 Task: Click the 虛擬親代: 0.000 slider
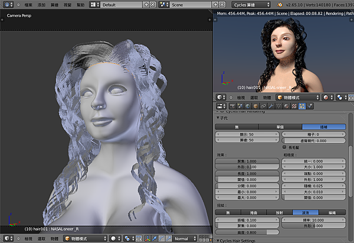click(314, 141)
